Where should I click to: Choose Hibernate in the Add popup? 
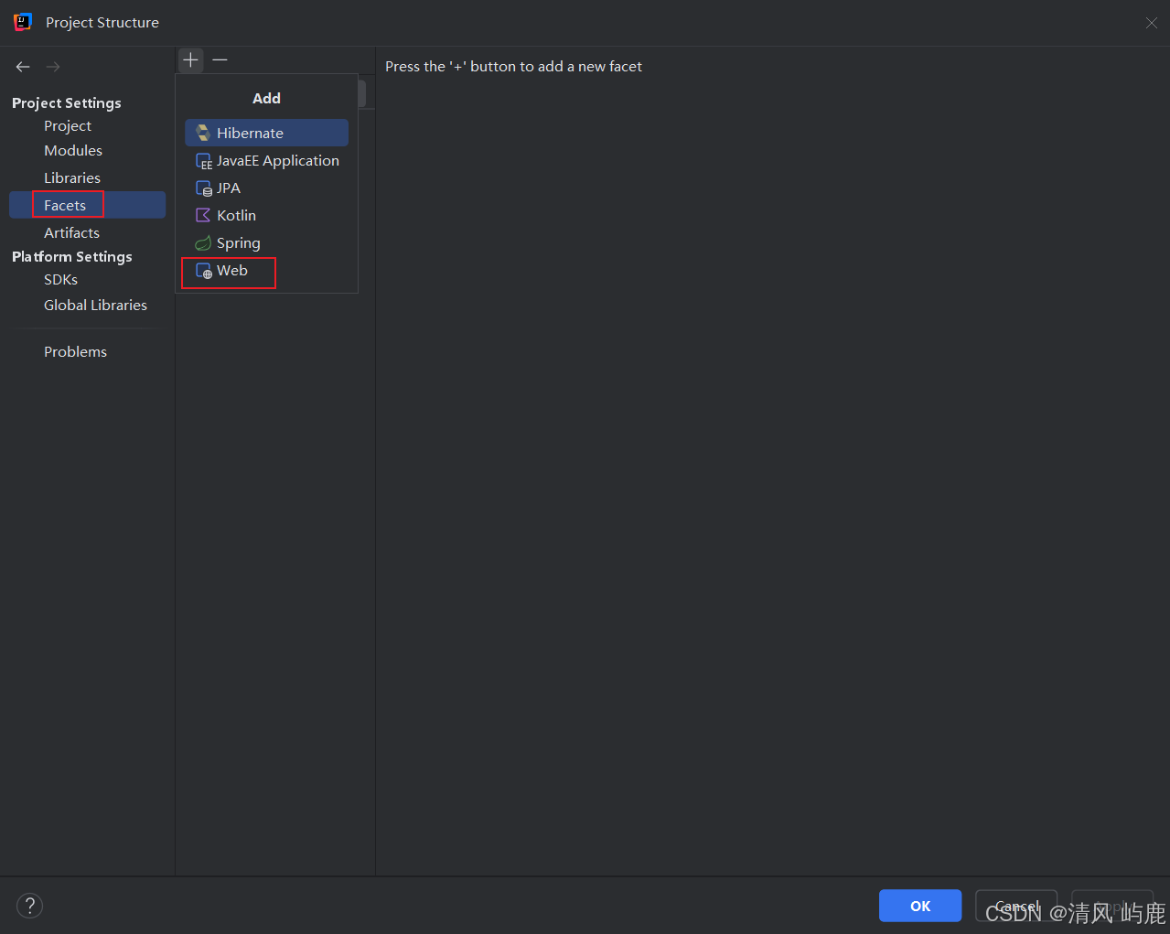pos(266,133)
